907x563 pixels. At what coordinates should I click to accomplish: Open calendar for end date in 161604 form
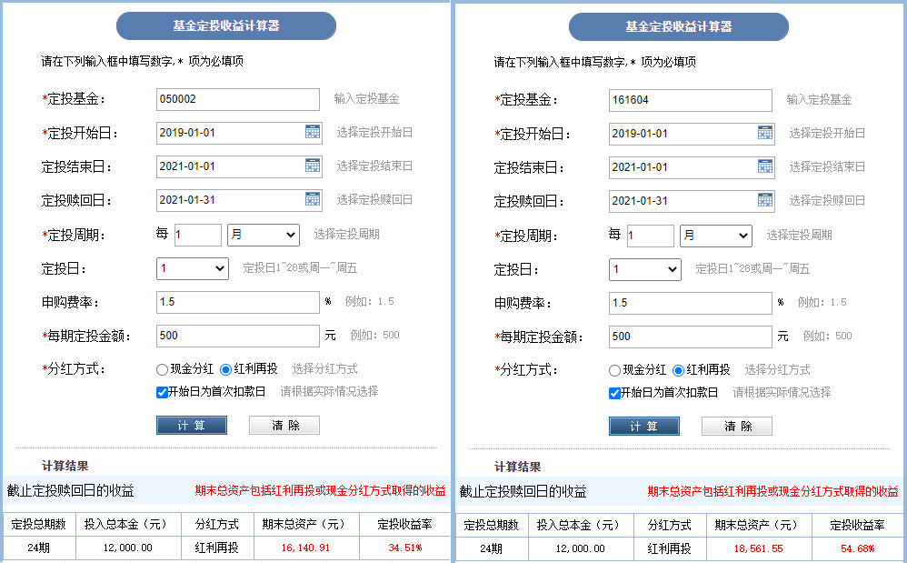[x=764, y=166]
